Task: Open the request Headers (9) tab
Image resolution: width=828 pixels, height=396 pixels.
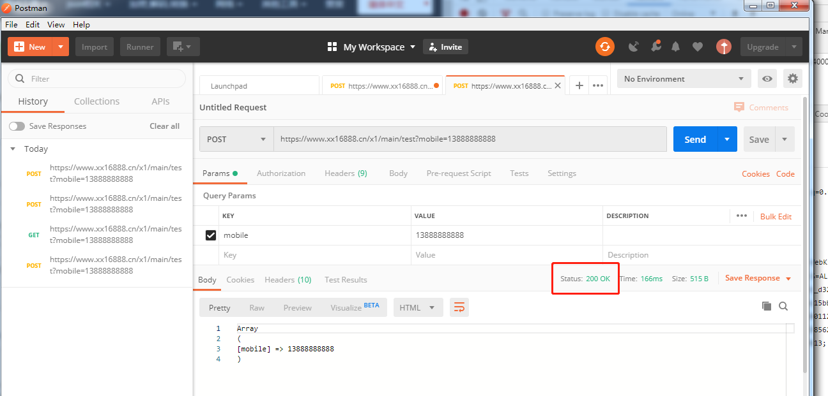Action: (346, 173)
